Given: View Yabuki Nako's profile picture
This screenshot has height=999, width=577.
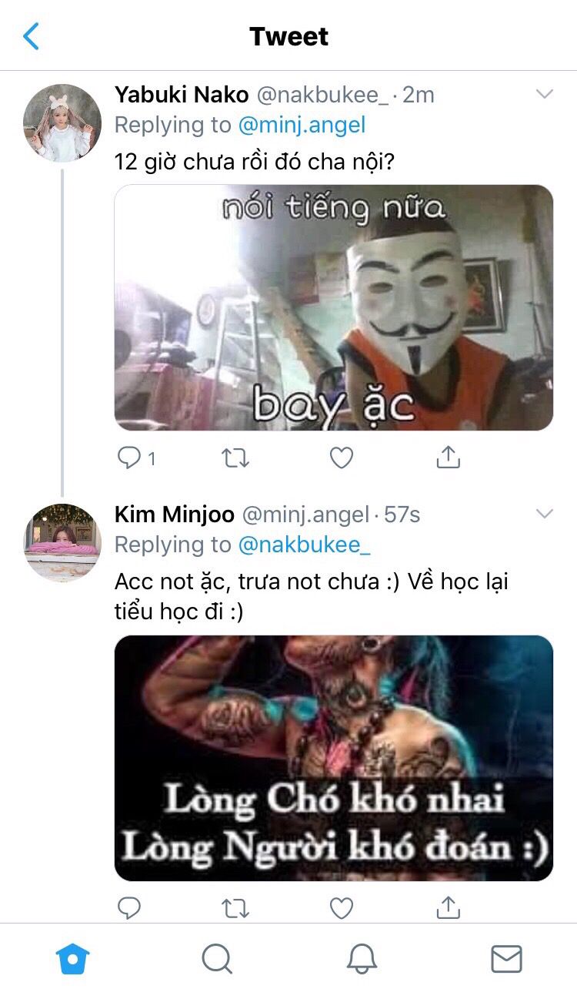Looking at the screenshot, I should point(62,122).
